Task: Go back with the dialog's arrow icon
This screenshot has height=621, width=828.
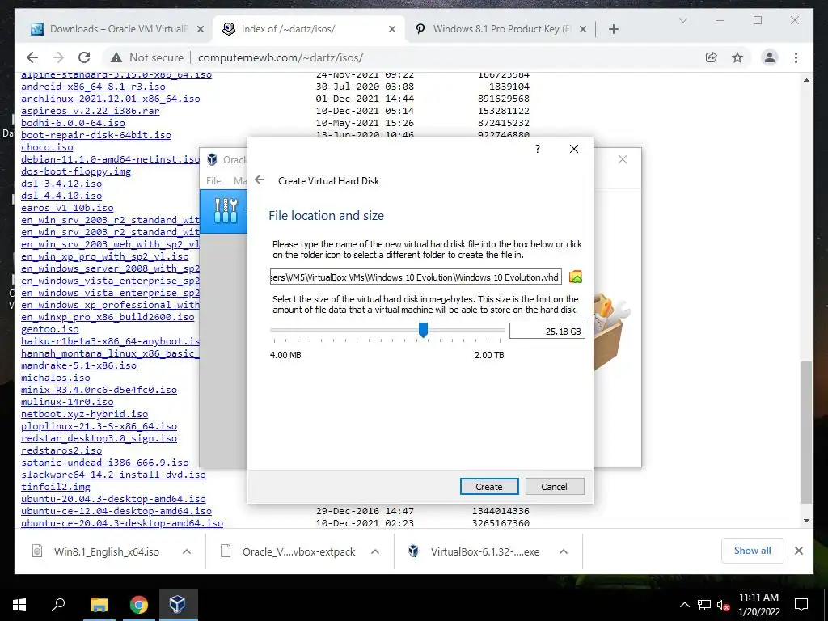Action: coord(260,180)
